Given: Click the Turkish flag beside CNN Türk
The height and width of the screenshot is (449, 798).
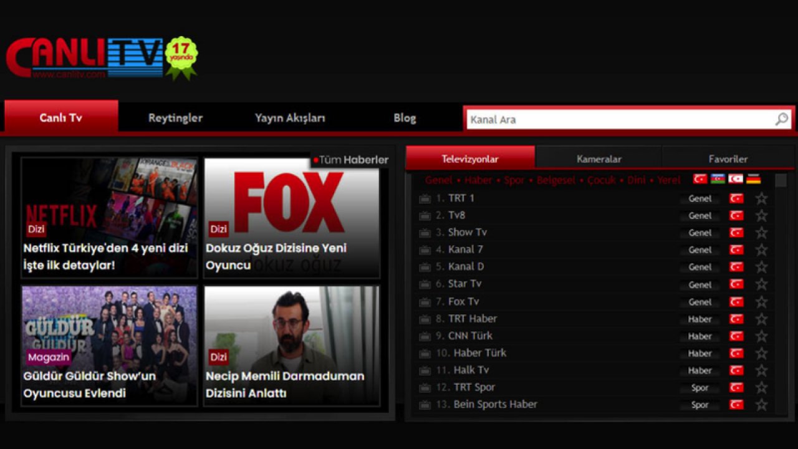Looking at the screenshot, I should click(x=736, y=336).
